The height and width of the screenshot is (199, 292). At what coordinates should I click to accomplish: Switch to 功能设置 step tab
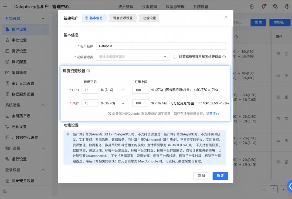click(149, 18)
